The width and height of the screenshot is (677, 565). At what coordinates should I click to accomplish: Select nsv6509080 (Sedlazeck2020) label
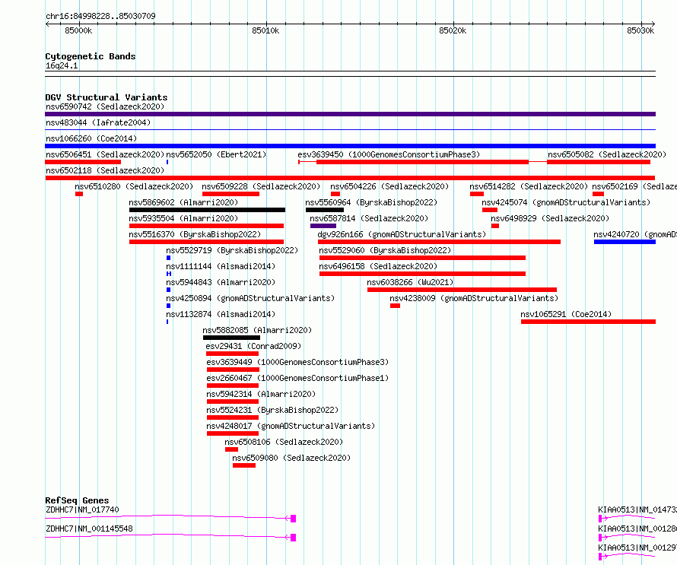pyautogui.click(x=291, y=458)
